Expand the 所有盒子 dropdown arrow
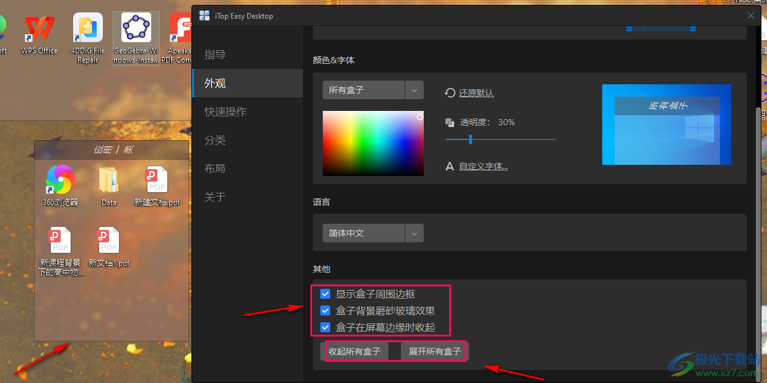The width and height of the screenshot is (767, 383). click(x=414, y=90)
